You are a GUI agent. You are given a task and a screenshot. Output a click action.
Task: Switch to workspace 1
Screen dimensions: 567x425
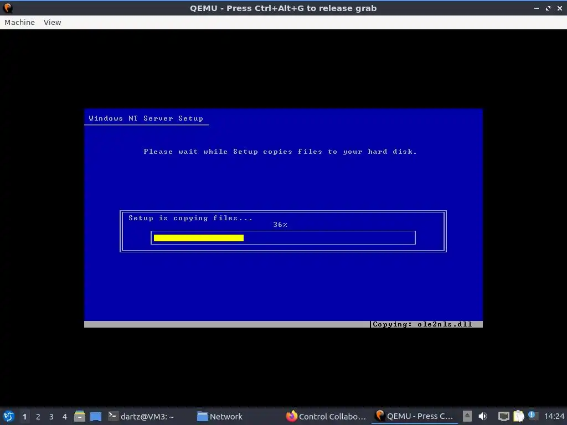24,417
